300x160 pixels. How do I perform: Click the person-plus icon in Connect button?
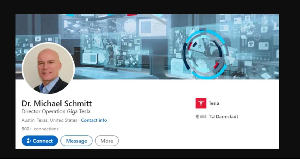coord(29,141)
